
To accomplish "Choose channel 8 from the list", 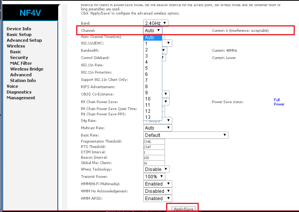I will pos(152,87).
